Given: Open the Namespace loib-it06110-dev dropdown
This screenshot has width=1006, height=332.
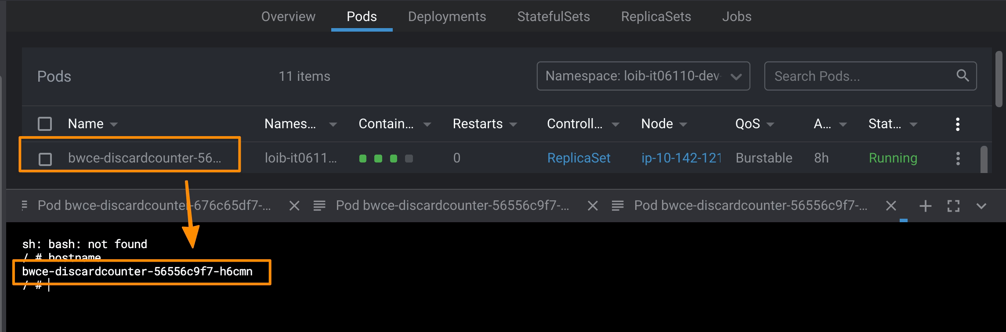Looking at the screenshot, I should pyautogui.click(x=643, y=76).
